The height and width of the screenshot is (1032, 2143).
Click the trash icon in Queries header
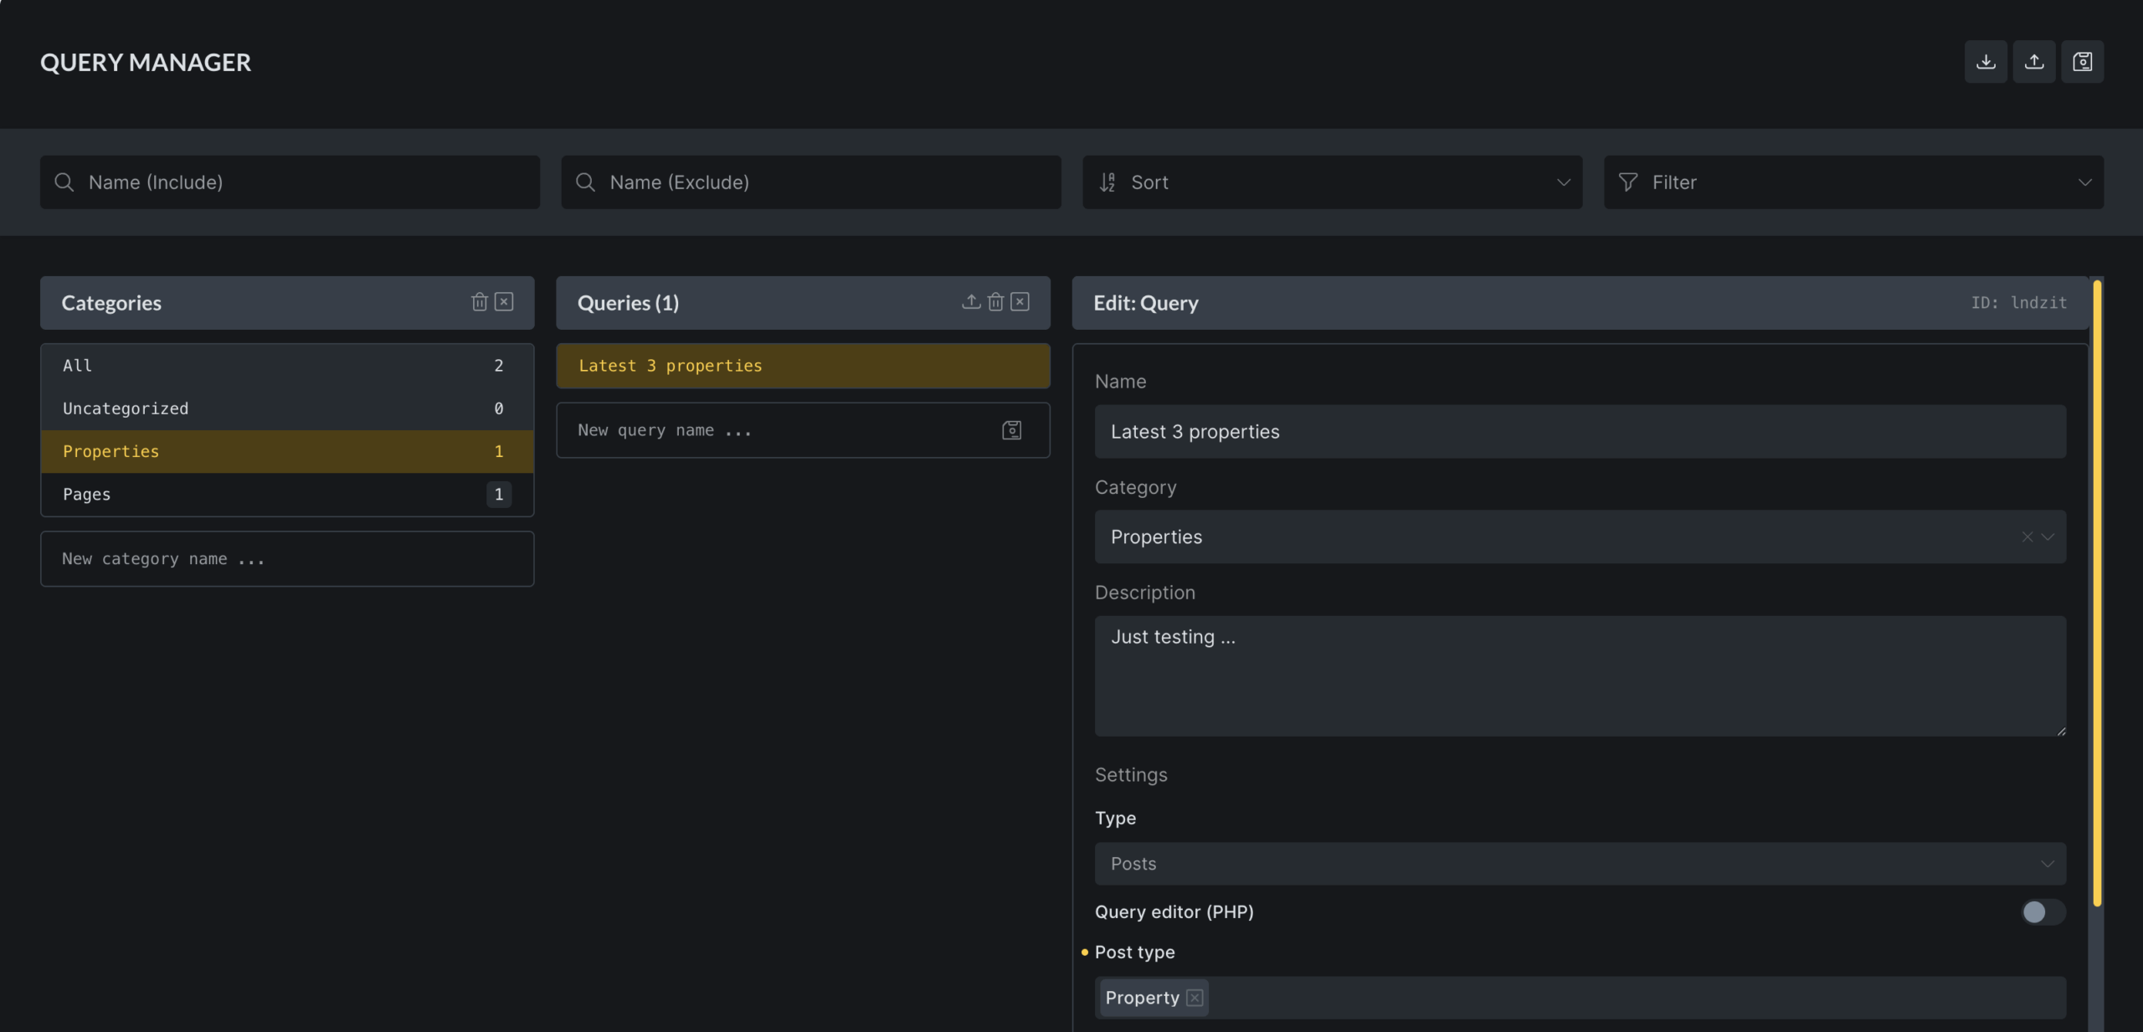click(x=995, y=302)
